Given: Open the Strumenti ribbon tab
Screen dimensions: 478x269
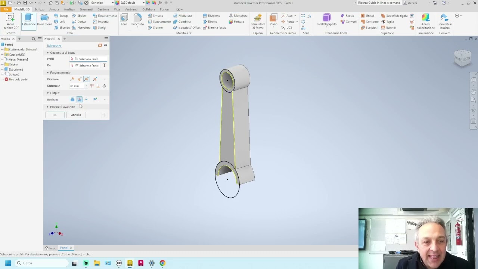Looking at the screenshot, I should (x=86, y=9).
